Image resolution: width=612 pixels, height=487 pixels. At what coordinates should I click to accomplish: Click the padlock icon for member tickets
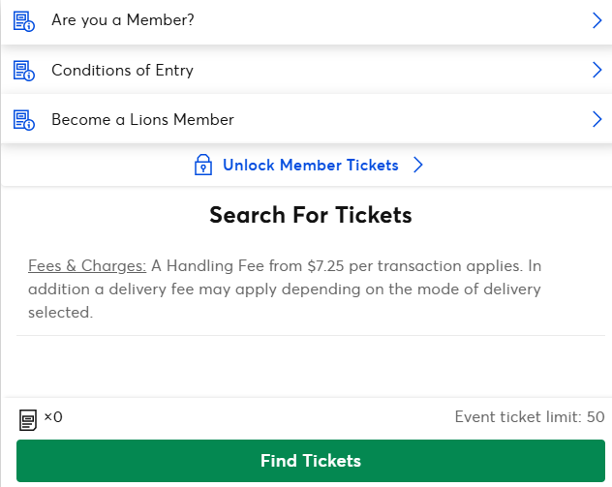[x=202, y=166]
